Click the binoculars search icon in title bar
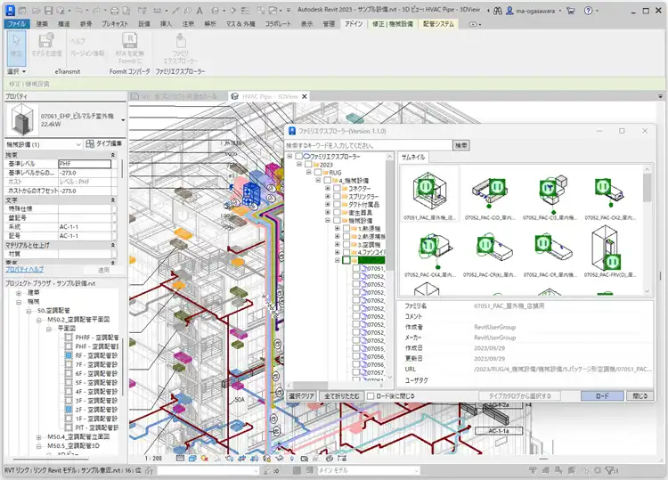Image resolution: width=668 pixels, height=480 pixels. (x=498, y=11)
